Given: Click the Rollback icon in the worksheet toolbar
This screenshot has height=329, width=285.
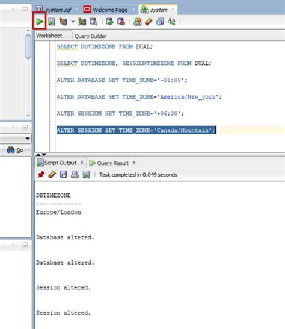Looking at the screenshot, I should 121,22.
